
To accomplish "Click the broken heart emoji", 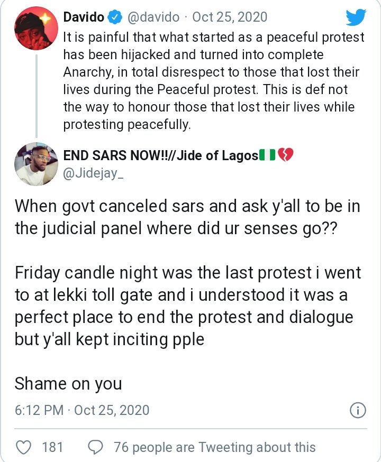I will click(285, 155).
